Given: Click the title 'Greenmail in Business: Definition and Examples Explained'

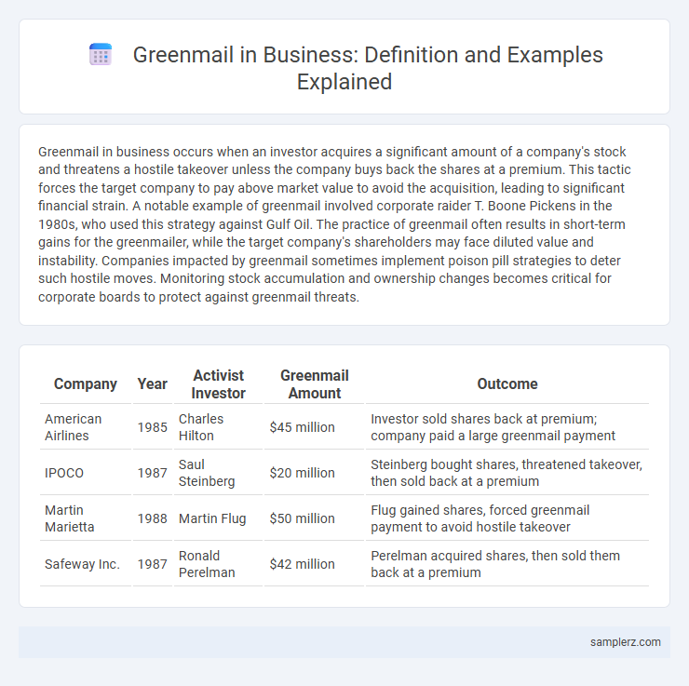Looking at the screenshot, I should click(x=368, y=68).
